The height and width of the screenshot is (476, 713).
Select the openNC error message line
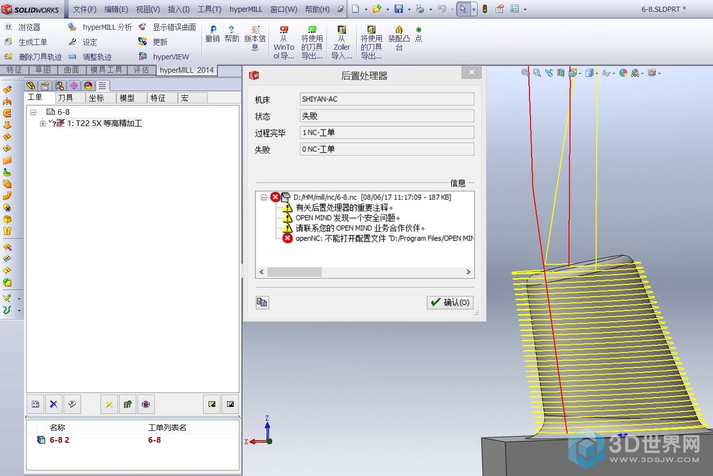pos(384,238)
